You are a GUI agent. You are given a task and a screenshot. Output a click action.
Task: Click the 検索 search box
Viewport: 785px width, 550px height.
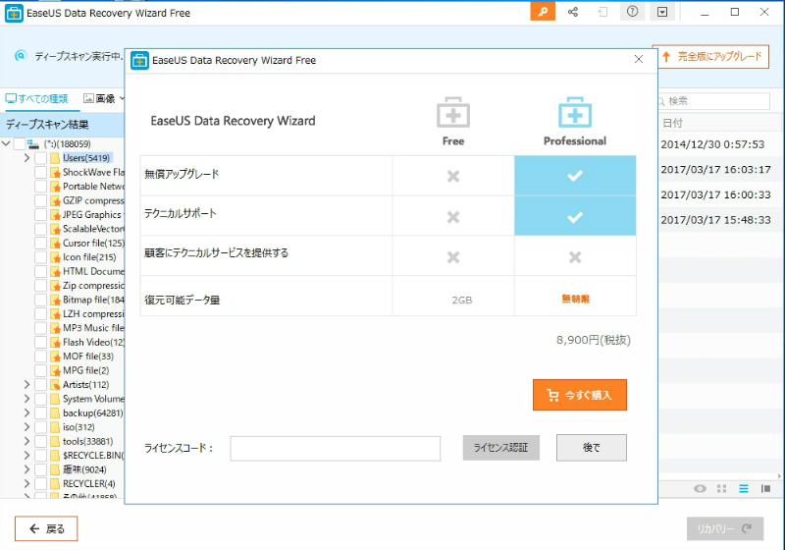click(713, 101)
